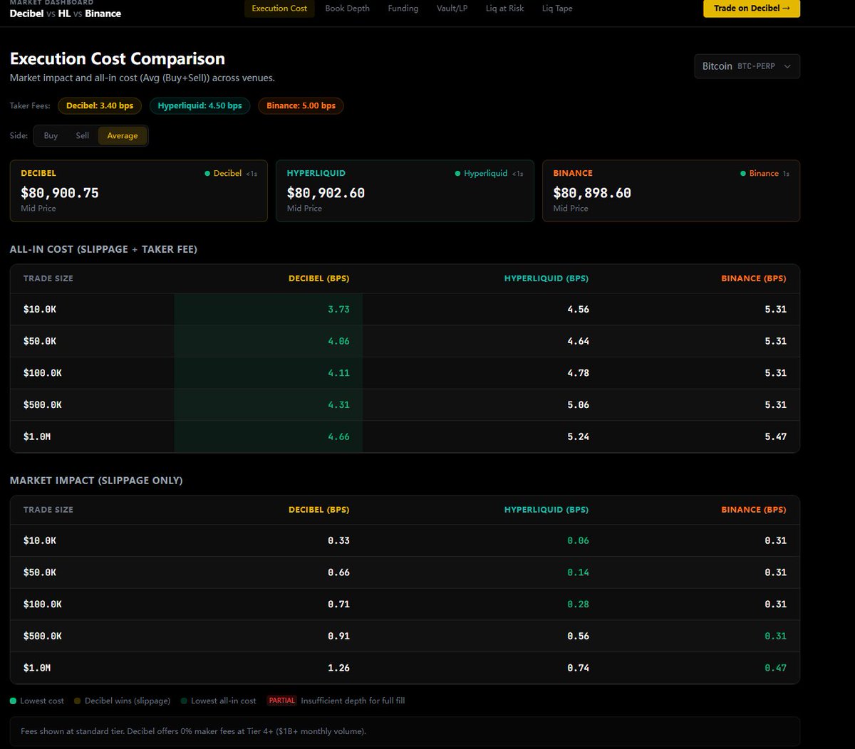Click the fees at standard tier footnote

click(193, 731)
